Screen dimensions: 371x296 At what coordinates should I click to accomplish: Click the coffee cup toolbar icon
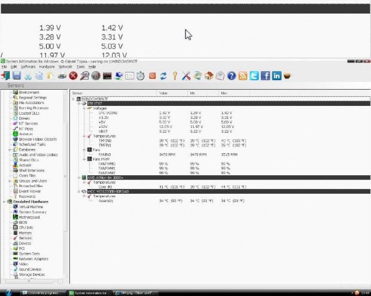(287, 76)
